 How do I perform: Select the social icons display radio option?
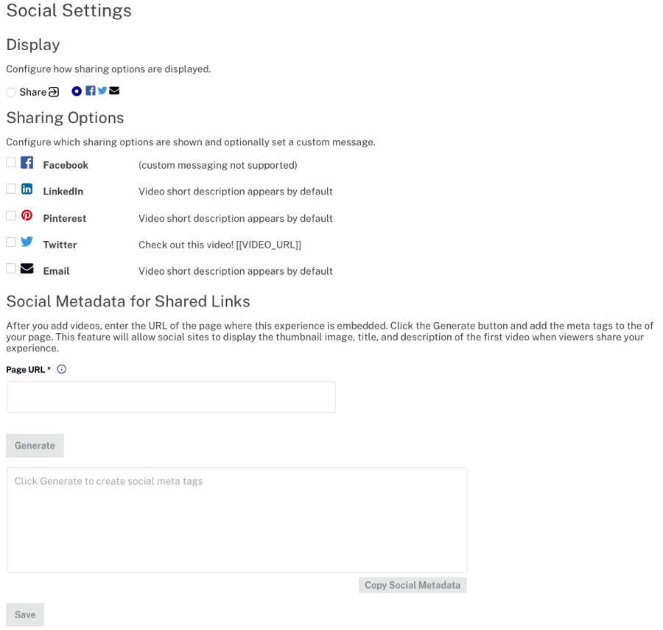(77, 91)
